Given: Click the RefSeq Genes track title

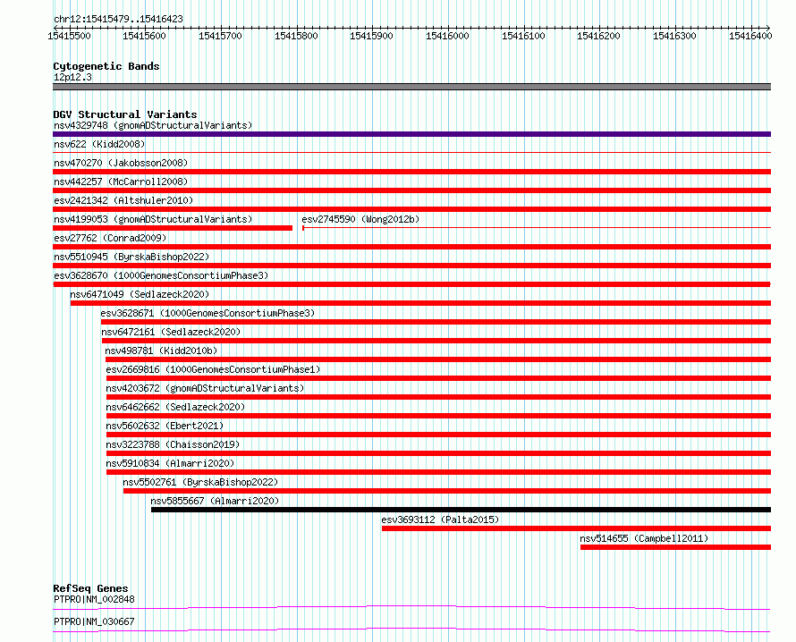Looking at the screenshot, I should [x=90, y=588].
